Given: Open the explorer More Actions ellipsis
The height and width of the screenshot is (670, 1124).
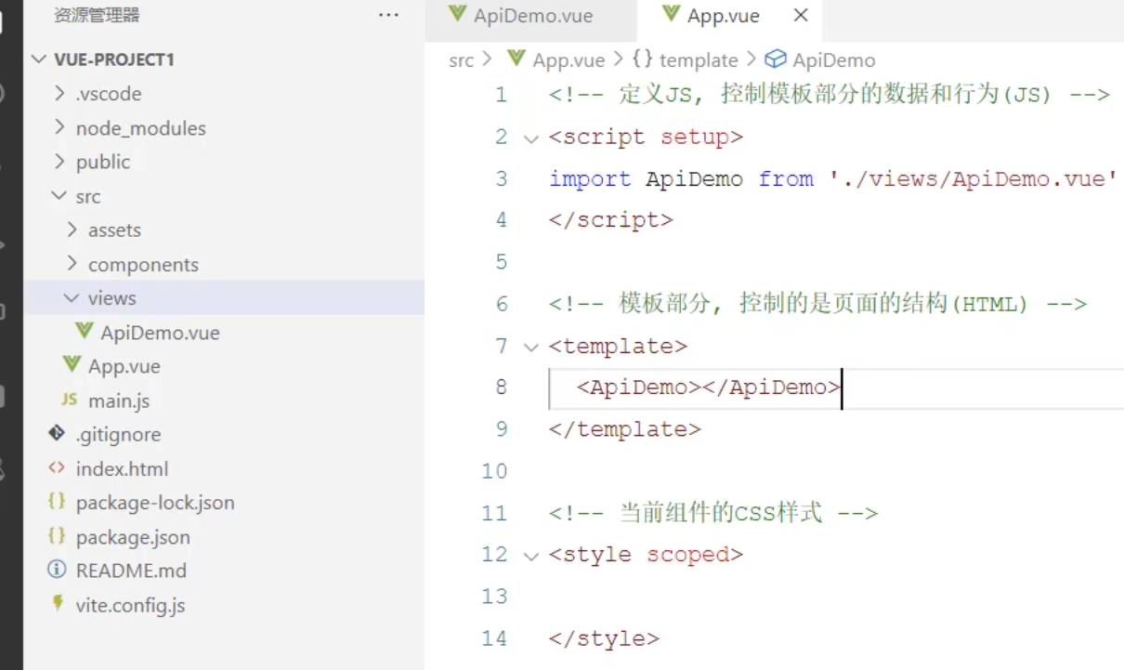Looking at the screenshot, I should 388,16.
